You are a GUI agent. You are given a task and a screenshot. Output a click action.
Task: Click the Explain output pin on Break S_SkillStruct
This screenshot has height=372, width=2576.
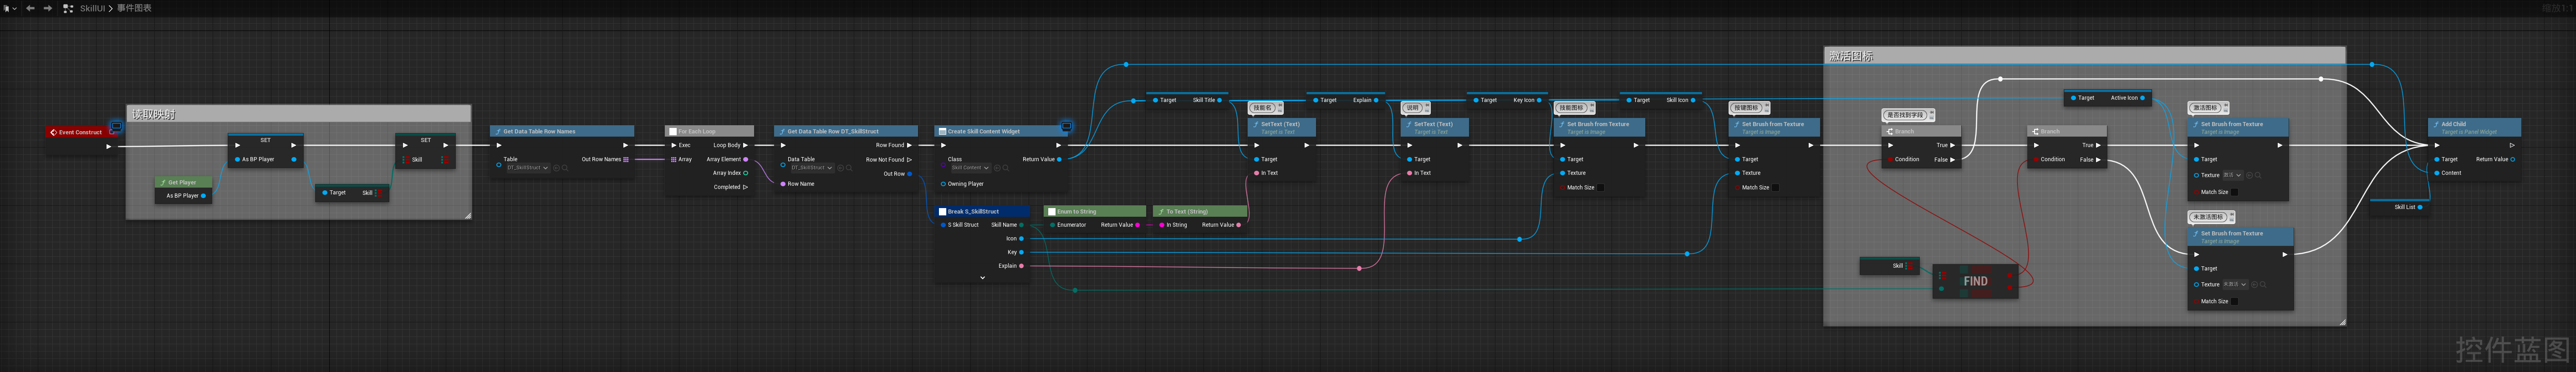(1022, 266)
